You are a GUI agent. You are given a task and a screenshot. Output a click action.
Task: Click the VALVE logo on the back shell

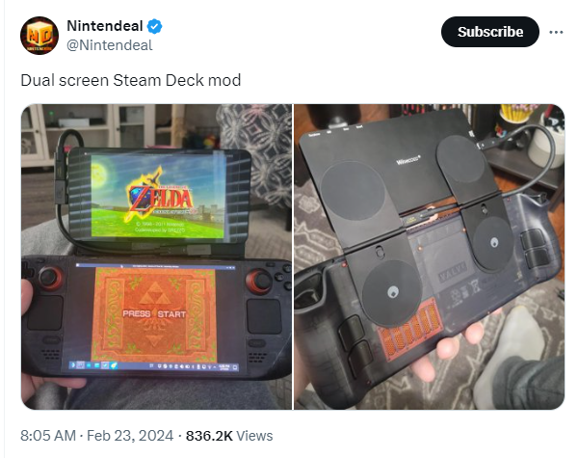(452, 271)
